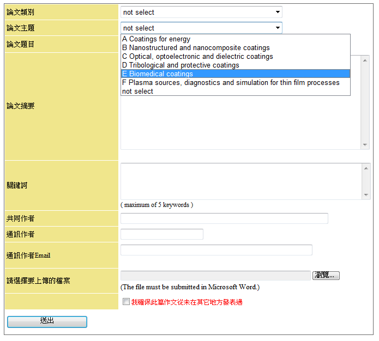Select A Coatings for energy option
379x341 pixels.
(157, 39)
